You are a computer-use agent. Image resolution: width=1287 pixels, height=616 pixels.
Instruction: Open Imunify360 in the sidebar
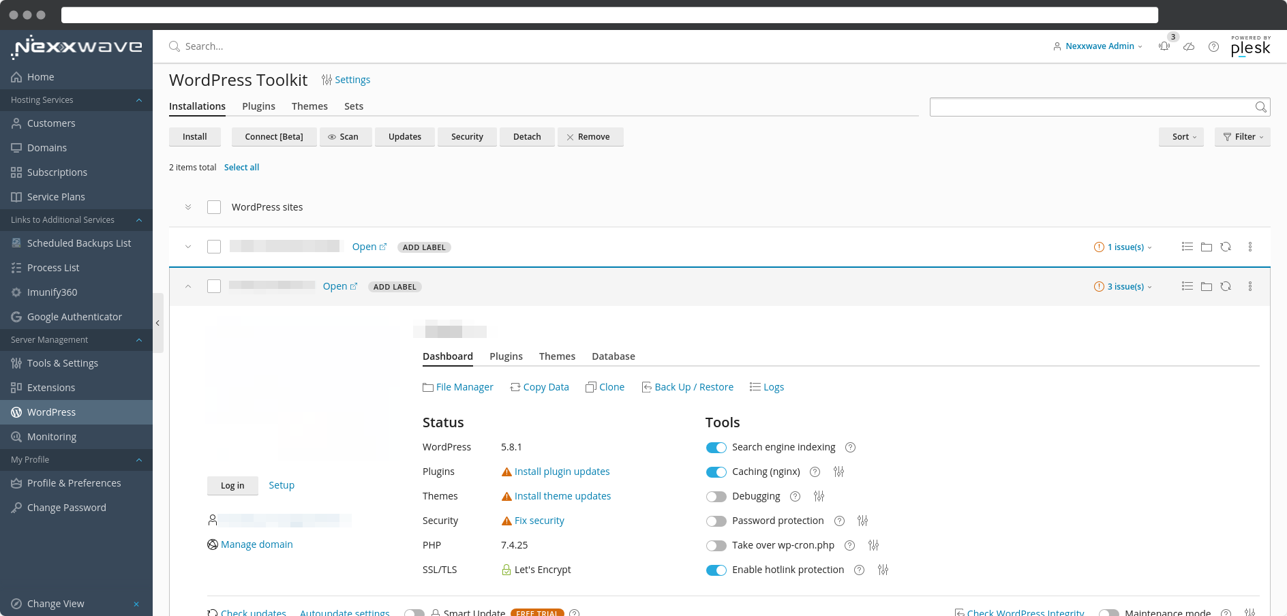pyautogui.click(x=76, y=292)
